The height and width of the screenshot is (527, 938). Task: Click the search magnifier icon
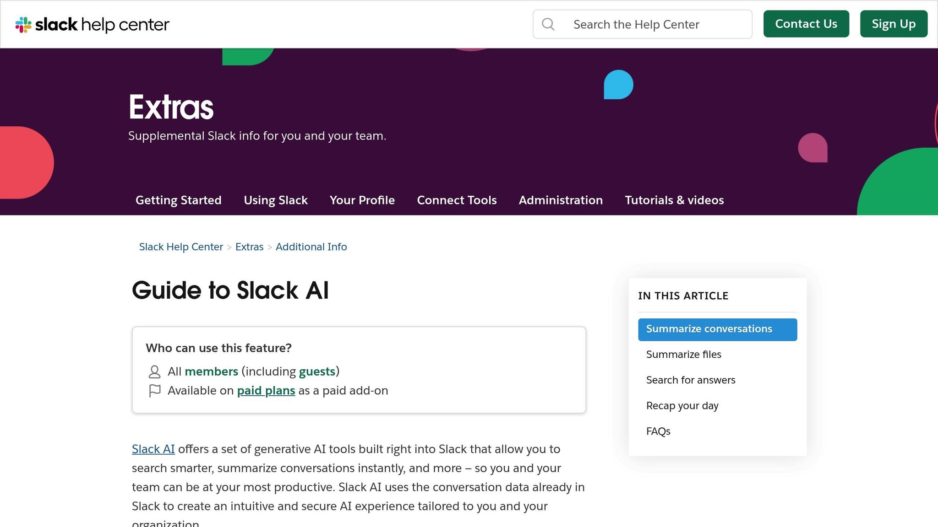(x=548, y=24)
